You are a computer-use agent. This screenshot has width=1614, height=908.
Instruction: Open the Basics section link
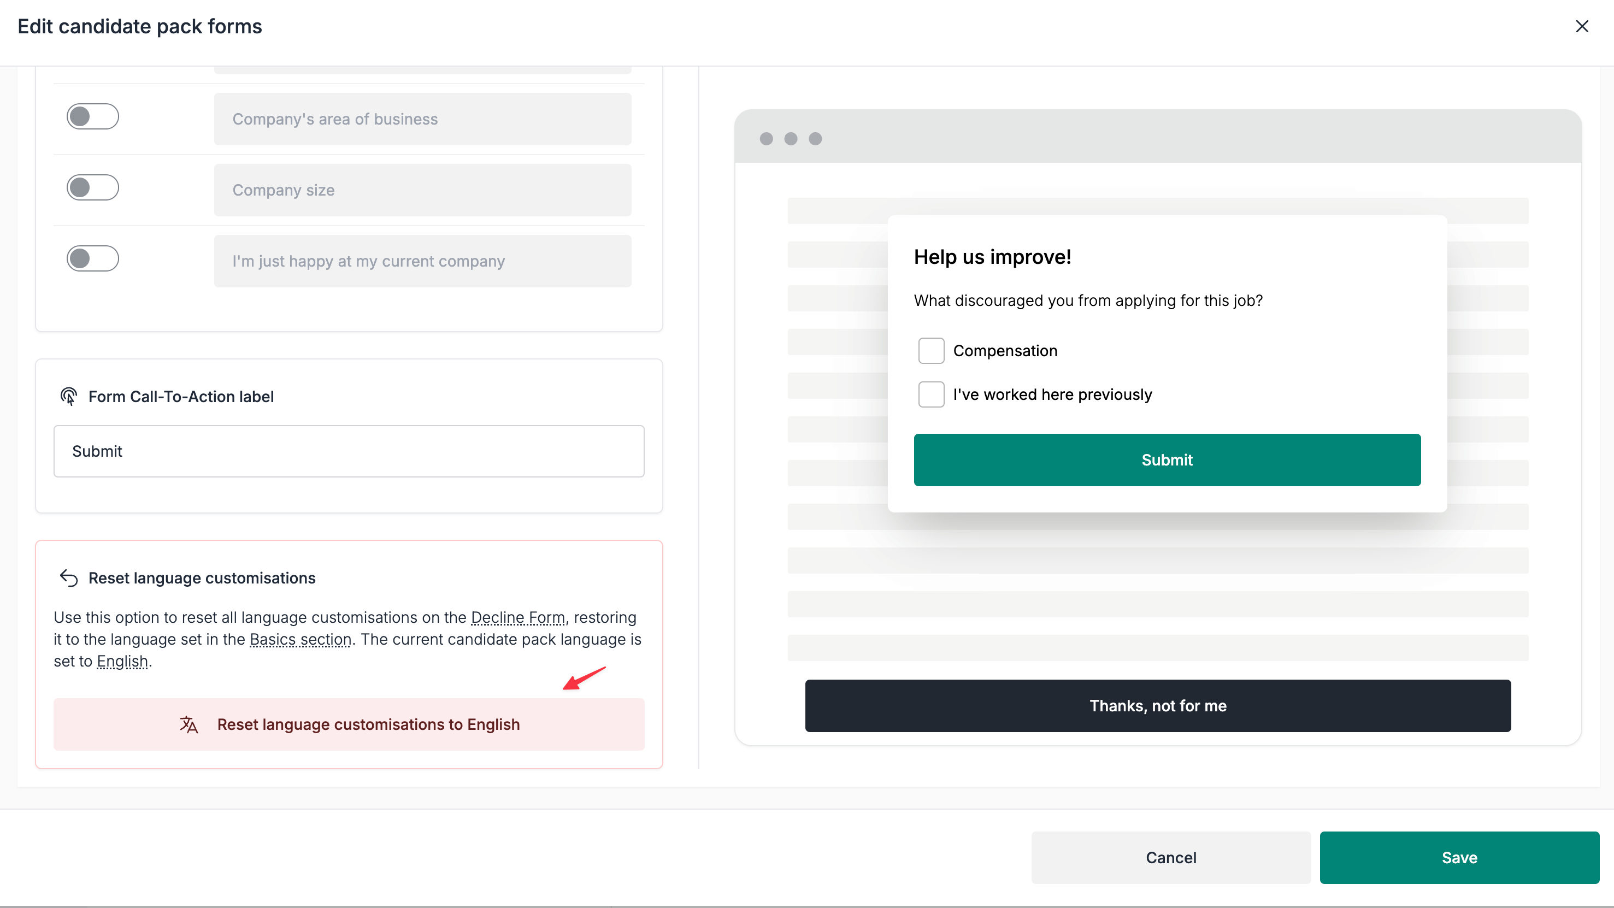[x=300, y=639]
